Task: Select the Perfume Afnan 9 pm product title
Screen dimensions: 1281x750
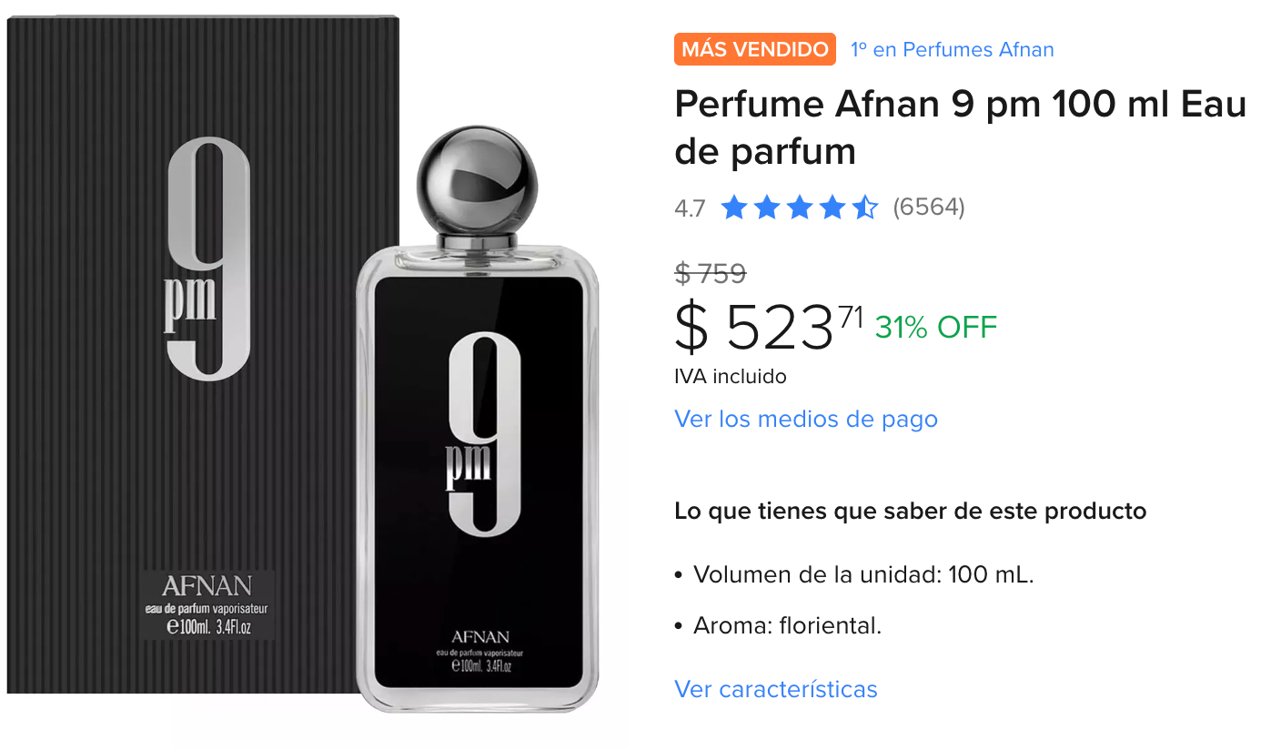Action: (960, 128)
